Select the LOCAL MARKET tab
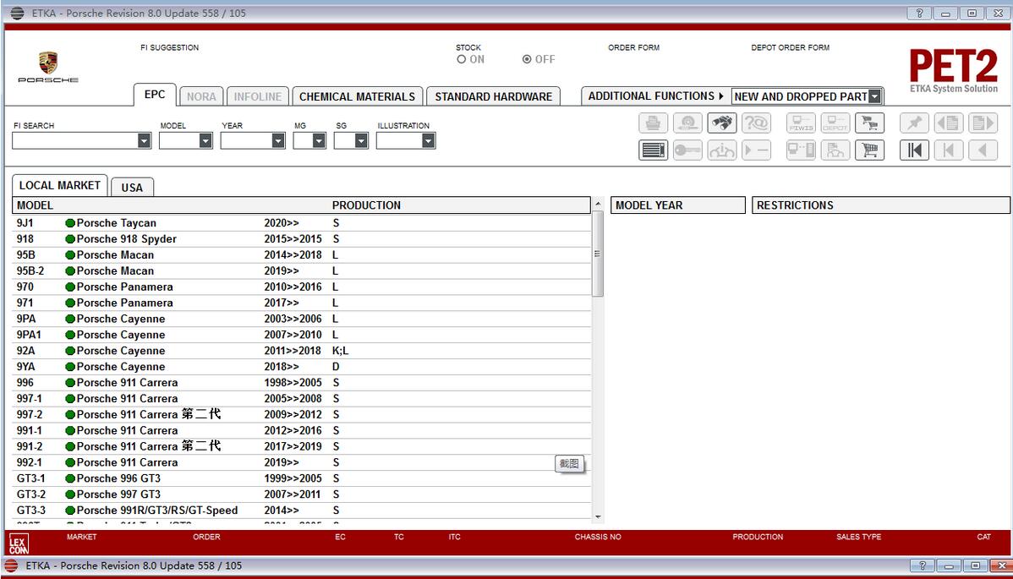Screen dimensions: 1013x579 coord(59,185)
